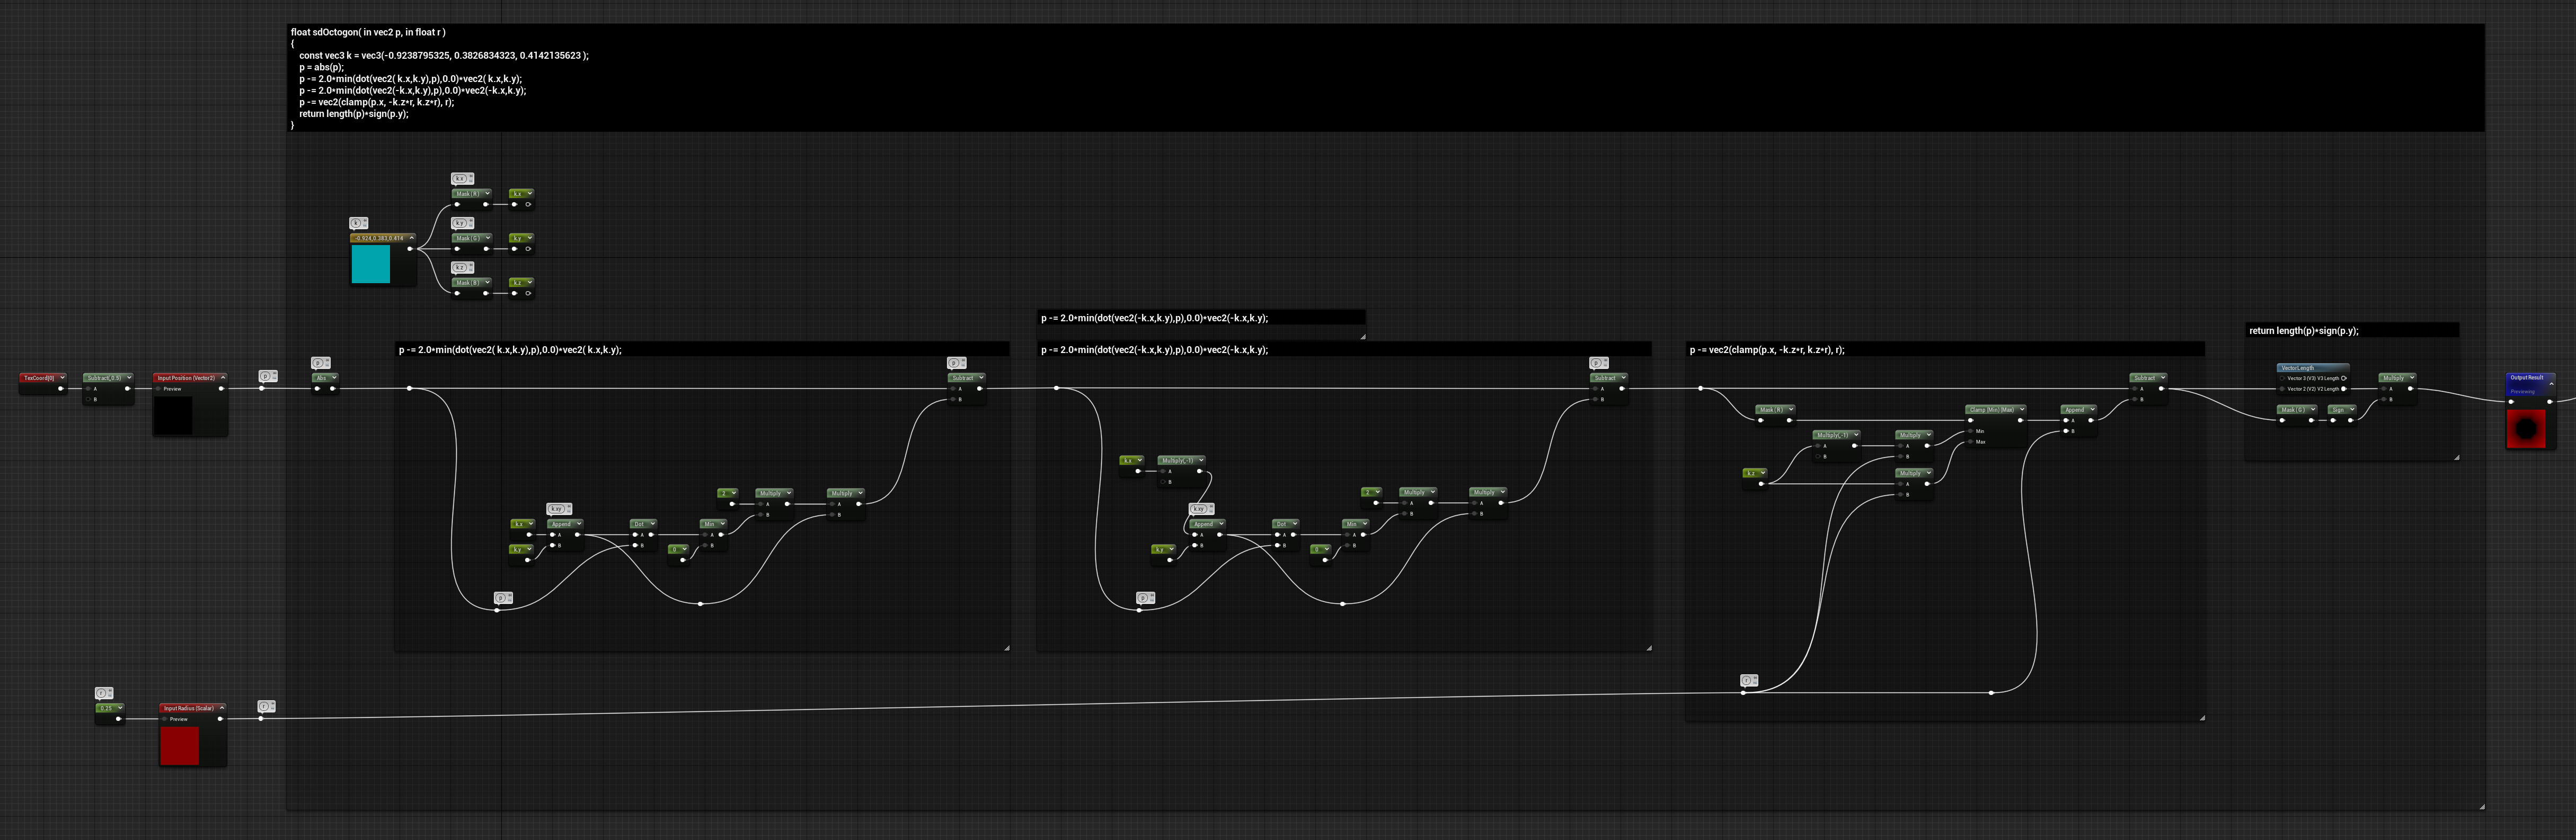Expand the TexCoord[0] node chevron

point(62,377)
